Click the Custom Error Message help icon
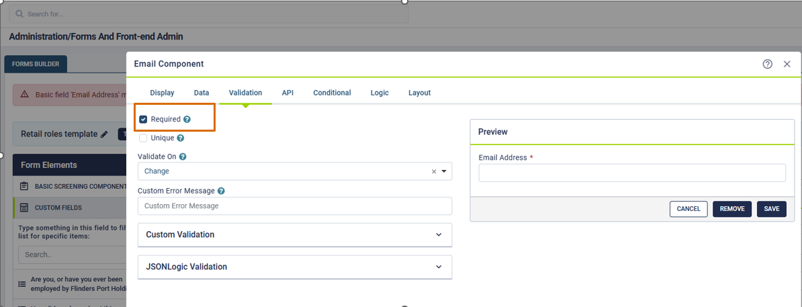 tap(221, 191)
